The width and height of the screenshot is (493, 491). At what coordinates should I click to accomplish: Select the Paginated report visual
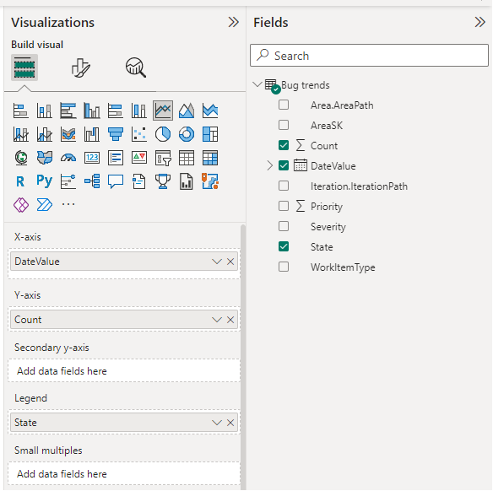(x=187, y=181)
